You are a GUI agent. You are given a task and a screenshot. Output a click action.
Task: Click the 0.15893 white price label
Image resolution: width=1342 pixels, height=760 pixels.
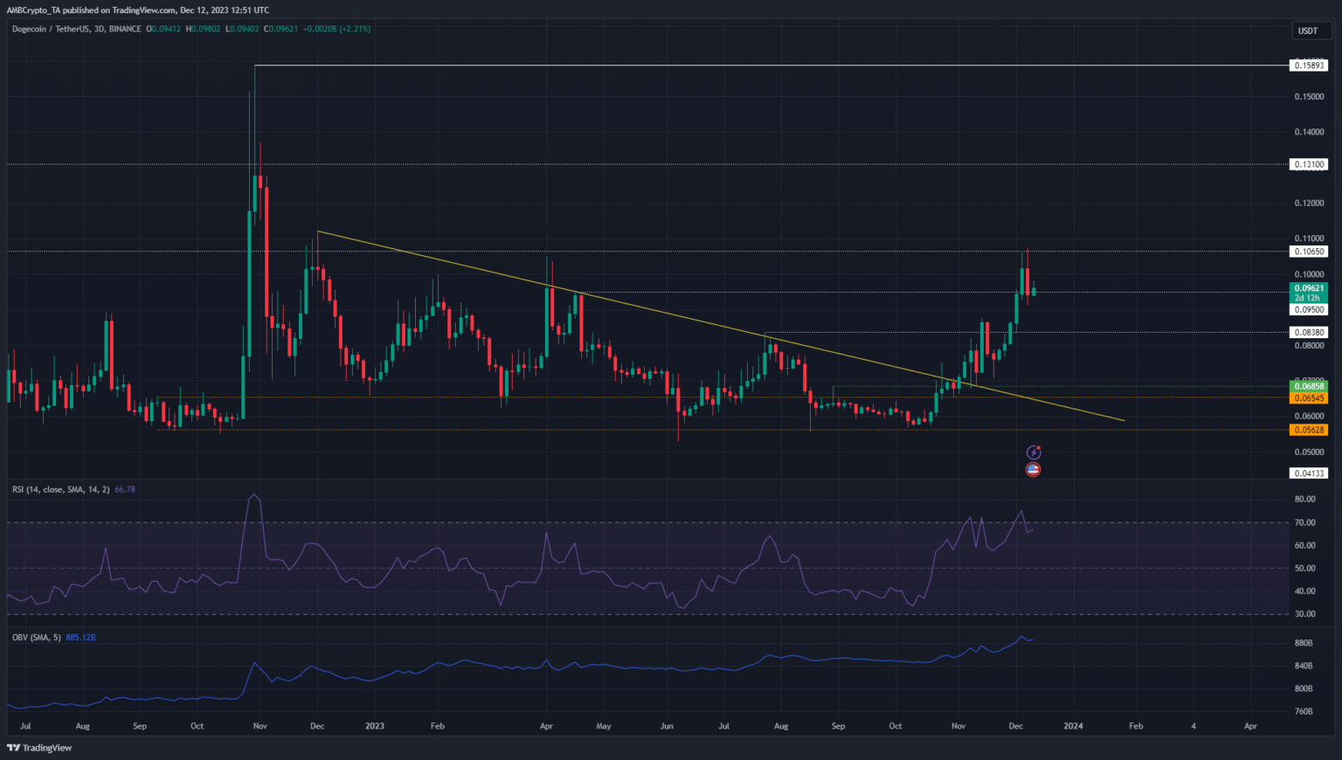1309,66
